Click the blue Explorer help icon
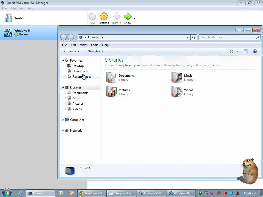This screenshot has height=197, width=263. (x=255, y=51)
